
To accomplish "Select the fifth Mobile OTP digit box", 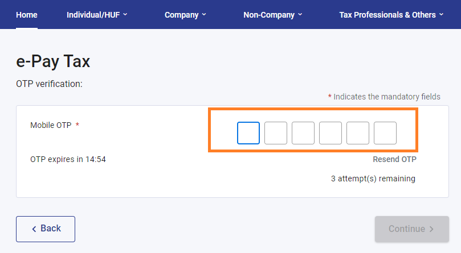I will pos(358,133).
